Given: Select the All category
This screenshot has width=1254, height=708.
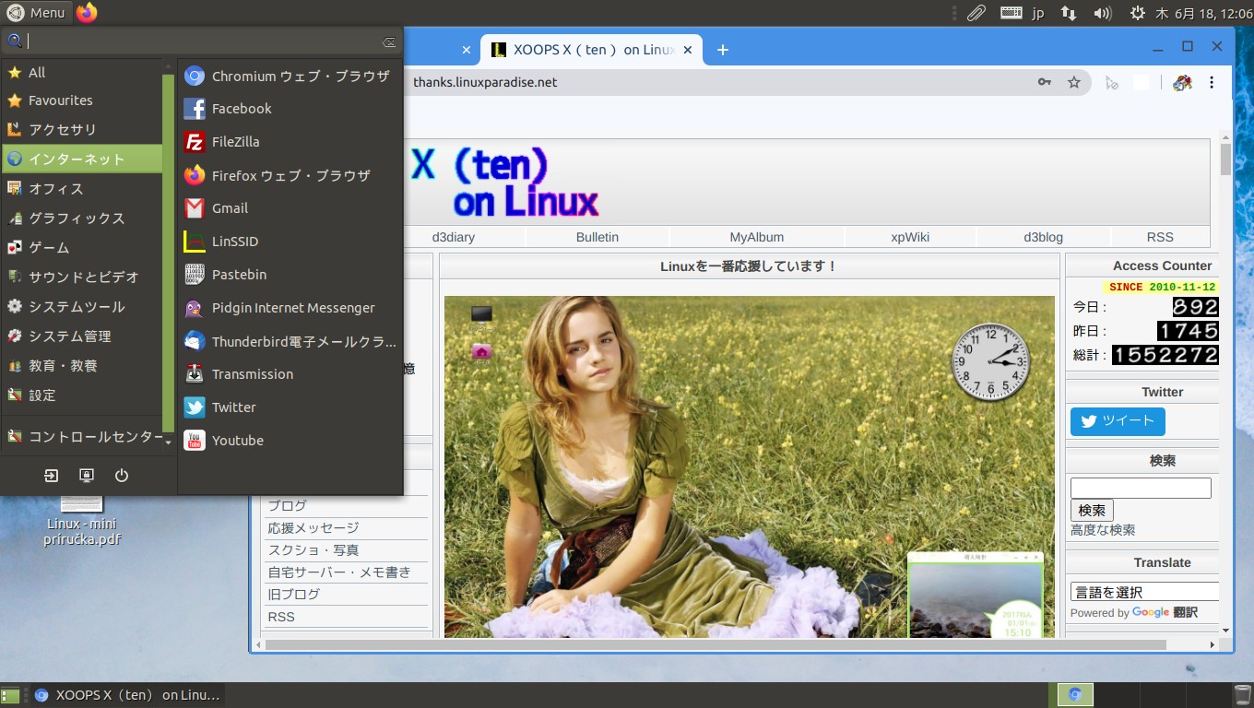Looking at the screenshot, I should [x=83, y=73].
